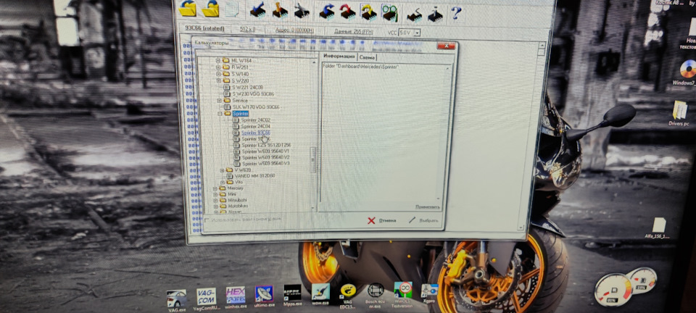696x313 pixels.
Task: Select Sprinter 24C04 entry
Action: (x=256, y=126)
